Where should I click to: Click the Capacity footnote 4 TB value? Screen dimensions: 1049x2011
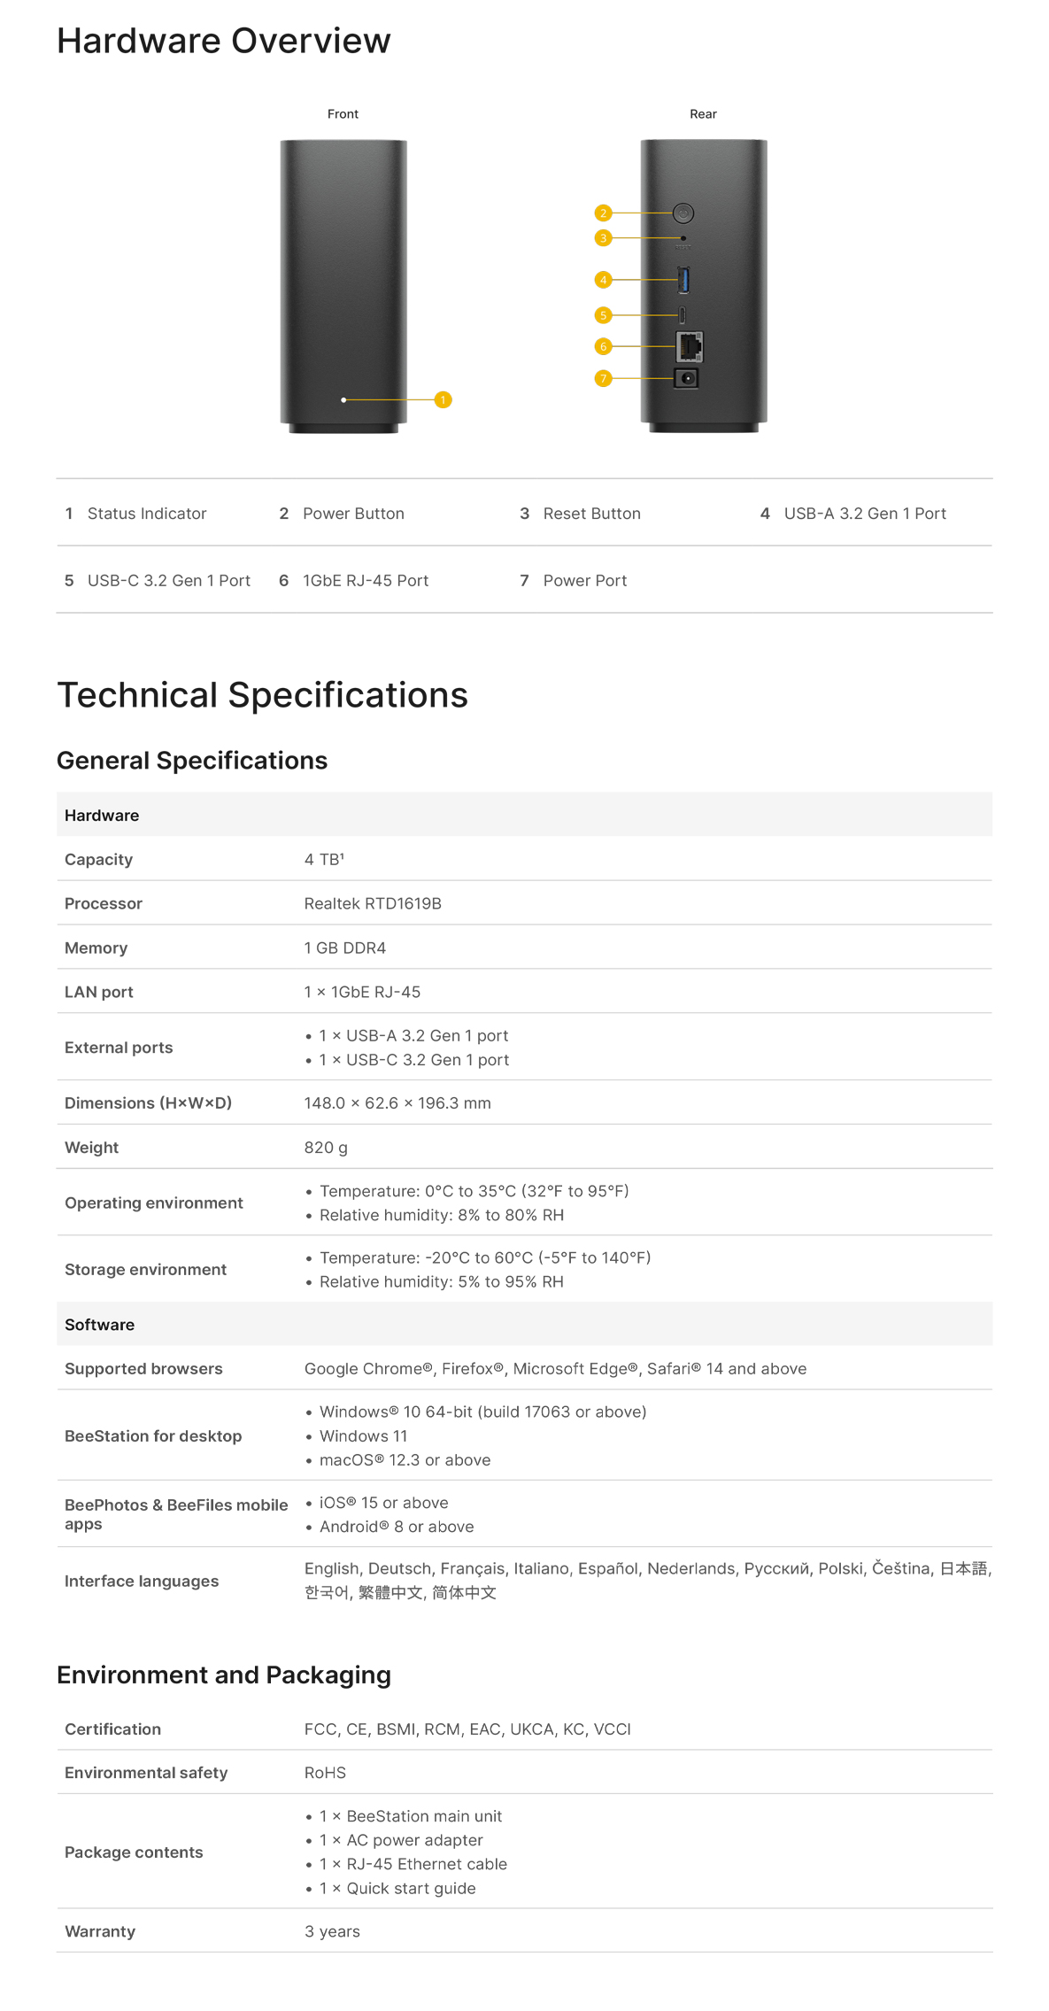pyautogui.click(x=324, y=860)
